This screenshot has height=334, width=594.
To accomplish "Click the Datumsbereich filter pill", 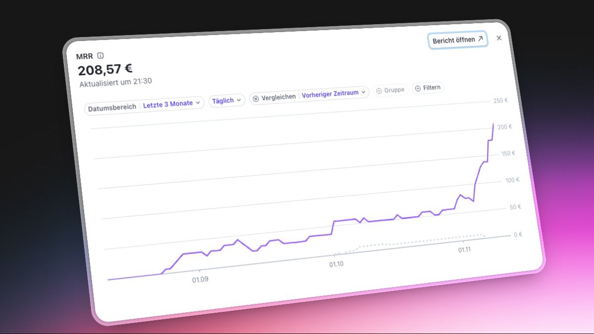I will (111, 107).
